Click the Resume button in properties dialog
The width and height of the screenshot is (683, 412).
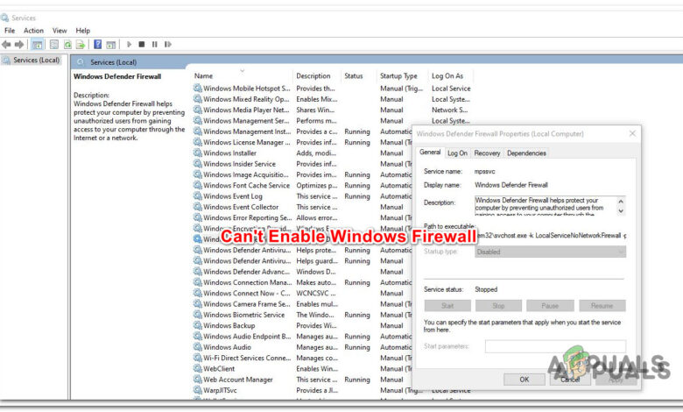(602, 306)
